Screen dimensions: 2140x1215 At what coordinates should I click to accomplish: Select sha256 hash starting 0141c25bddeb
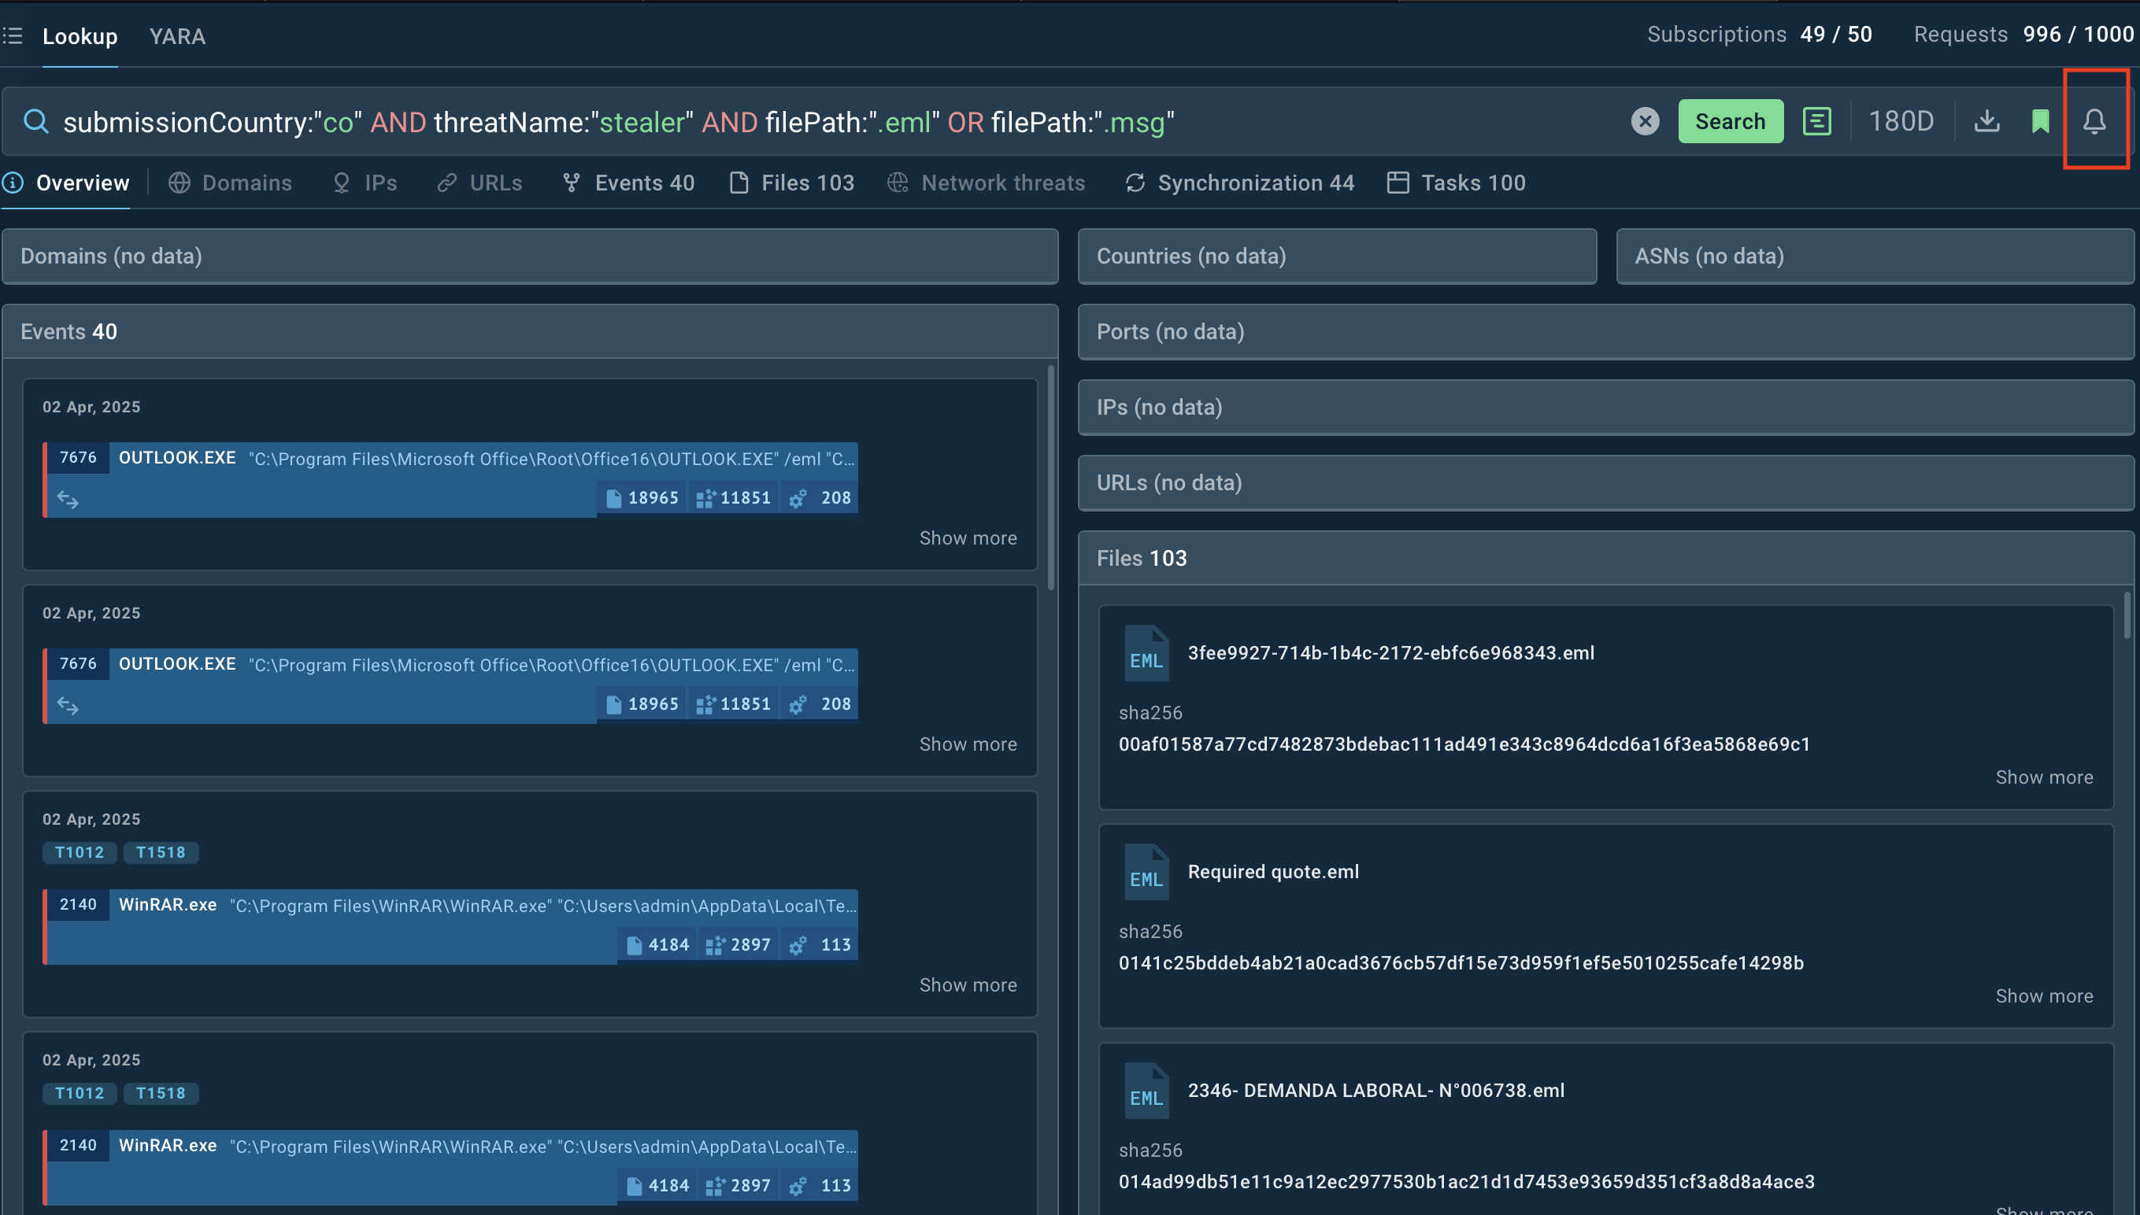point(1461,963)
